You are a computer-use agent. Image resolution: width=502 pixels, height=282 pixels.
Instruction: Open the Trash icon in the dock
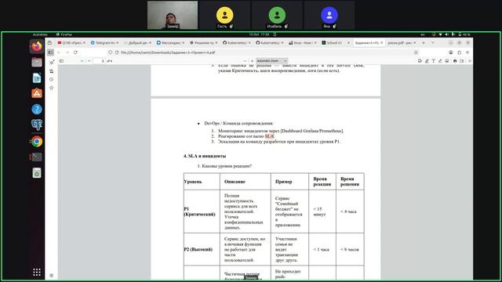pyautogui.click(x=37, y=173)
